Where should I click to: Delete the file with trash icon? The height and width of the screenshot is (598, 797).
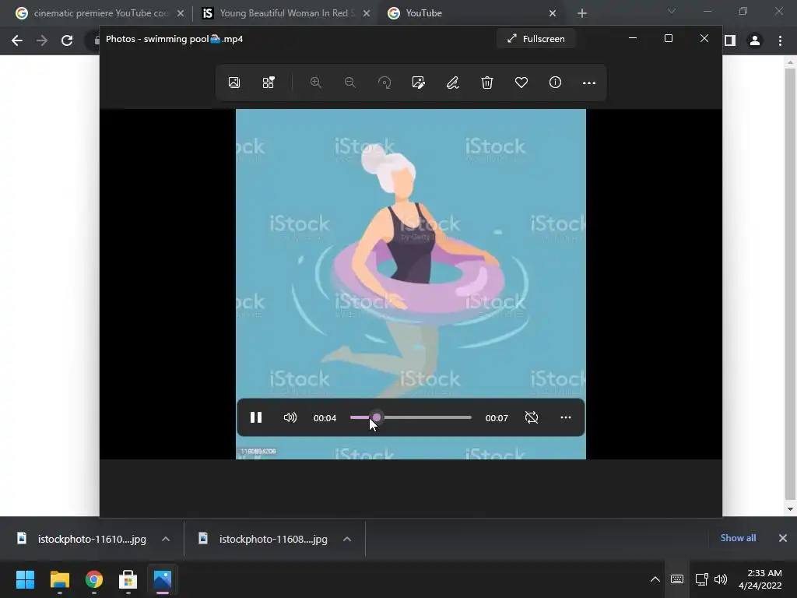point(487,83)
